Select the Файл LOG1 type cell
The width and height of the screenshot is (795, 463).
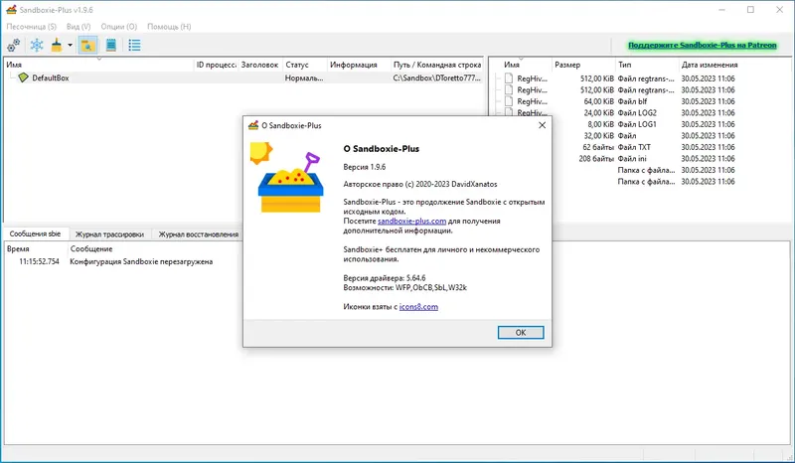tap(637, 124)
